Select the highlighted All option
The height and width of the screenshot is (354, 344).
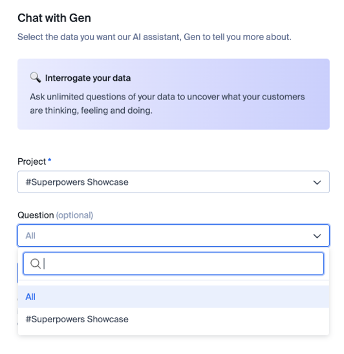pyautogui.click(x=173, y=297)
